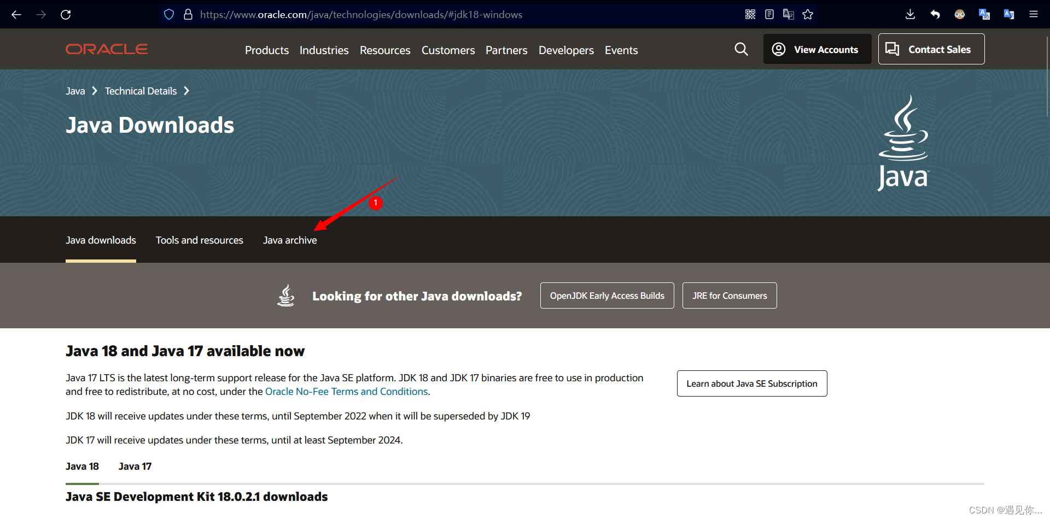This screenshot has height=520, width=1050.
Task: Select the Java 17 tab
Action: [x=135, y=466]
